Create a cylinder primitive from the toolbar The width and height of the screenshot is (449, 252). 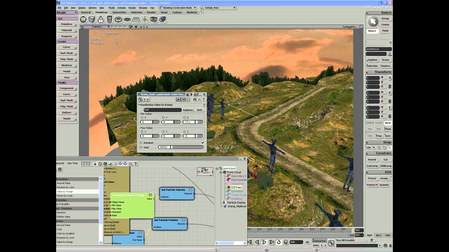pos(109,20)
